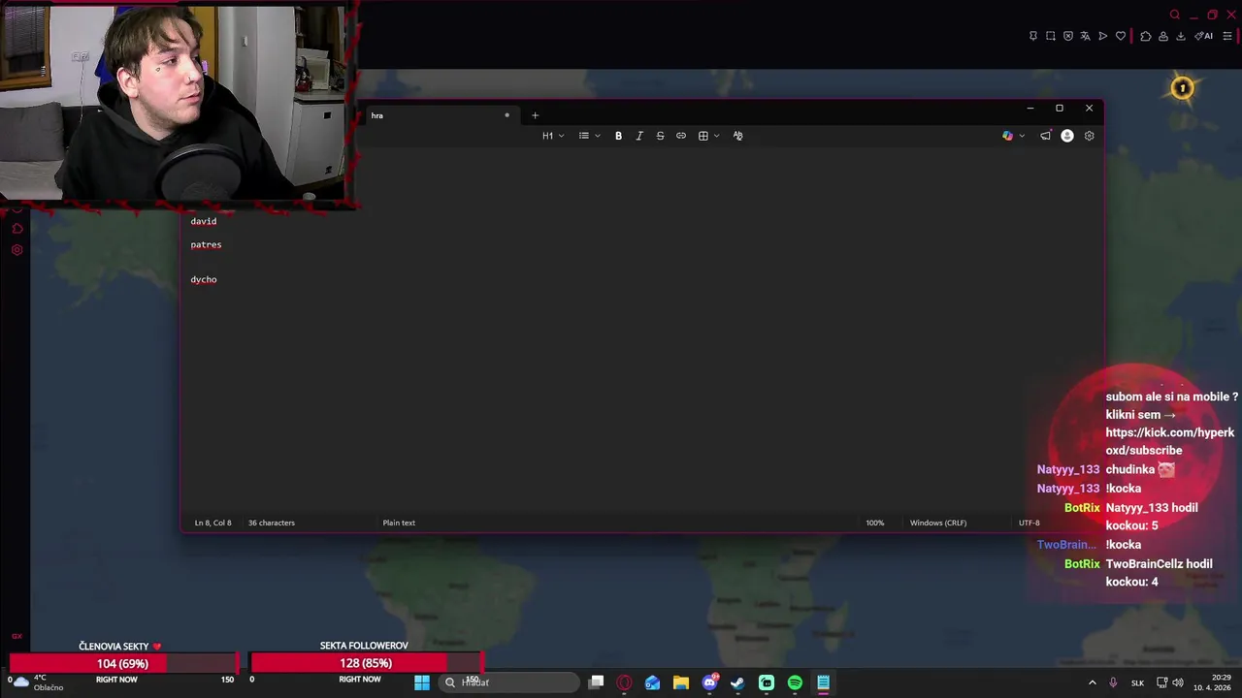Open Steam from taskbar
1242x698 pixels.
tap(737, 682)
